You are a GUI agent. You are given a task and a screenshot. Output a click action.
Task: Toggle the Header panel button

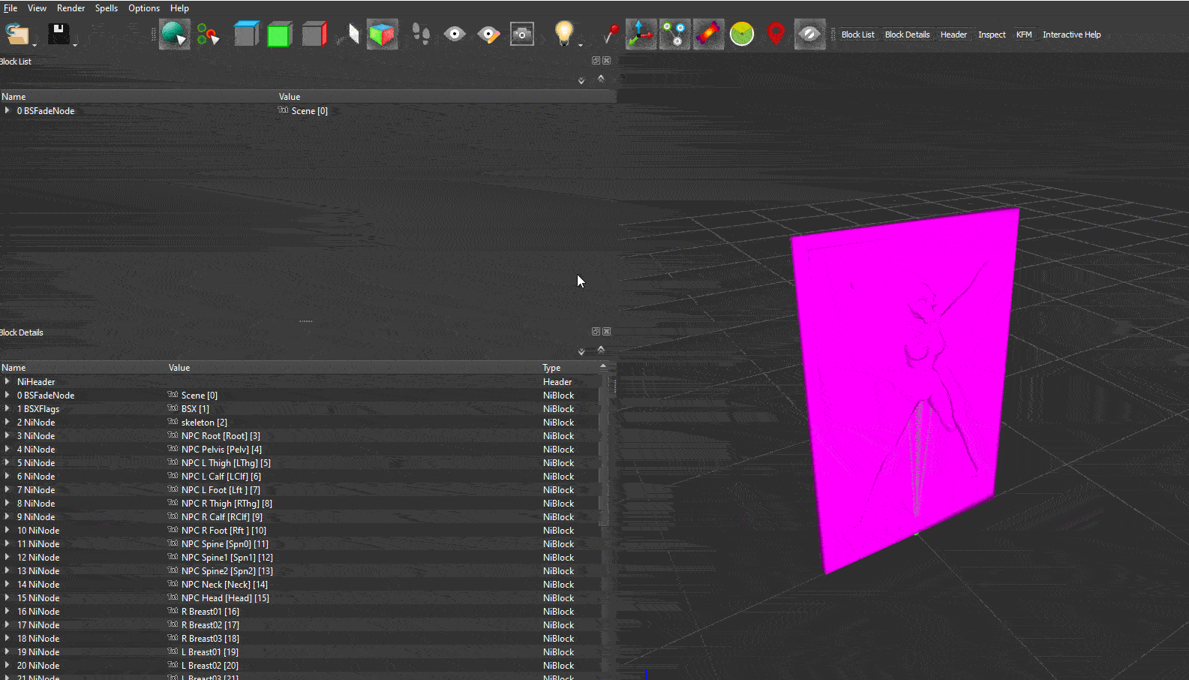953,35
